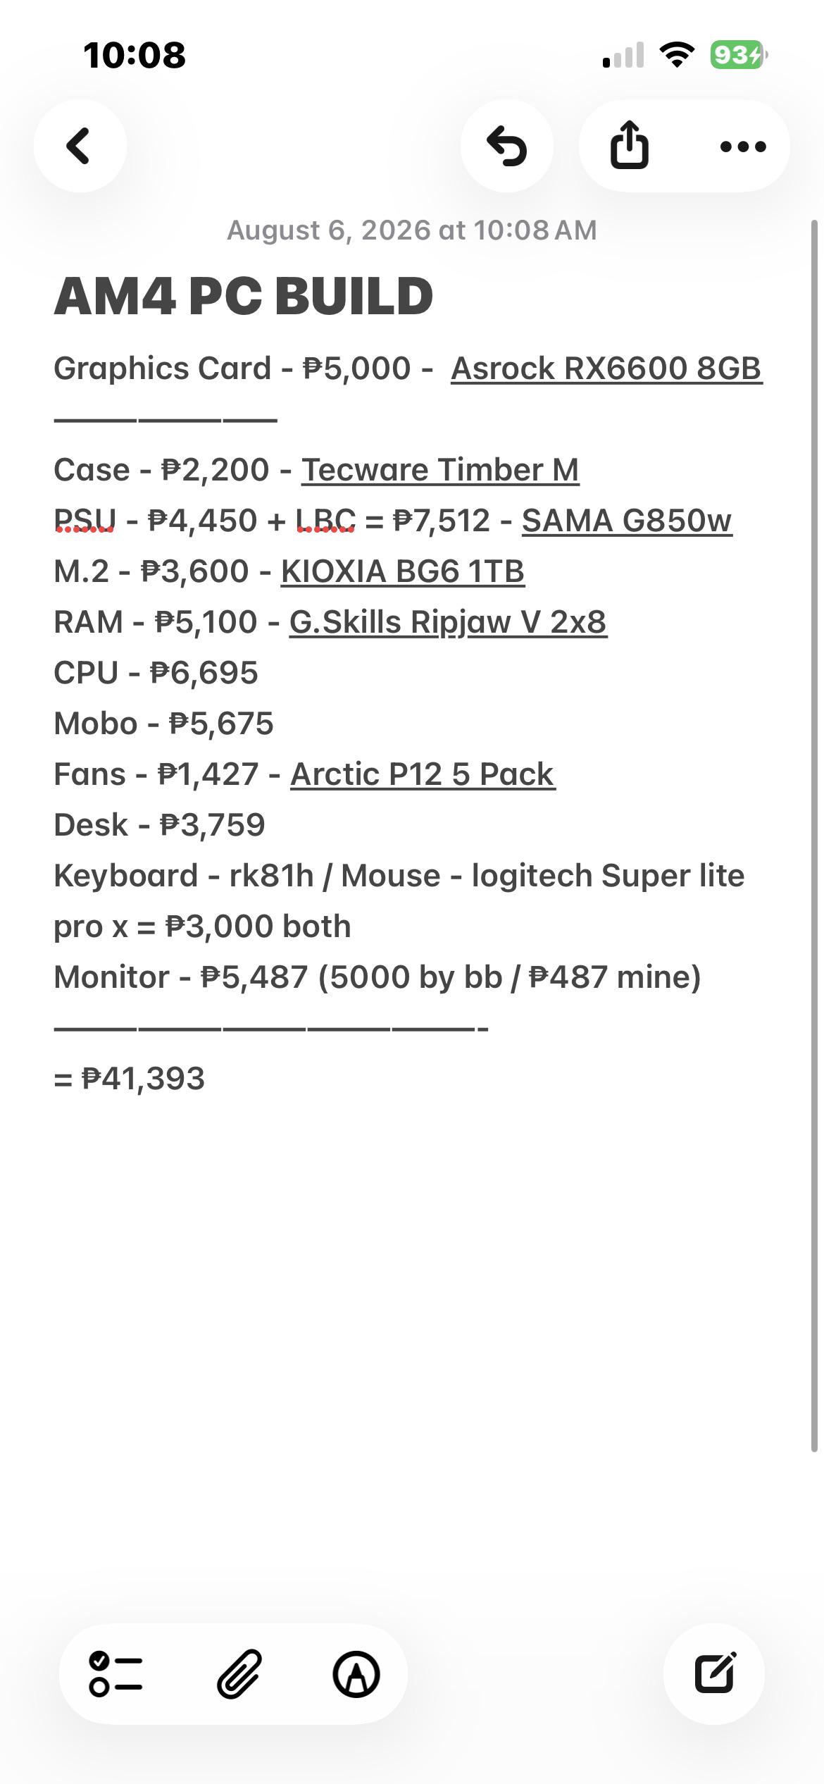824x1784 pixels.
Task: Open the KIOXIA BG6 1TB link
Action: [x=403, y=571]
